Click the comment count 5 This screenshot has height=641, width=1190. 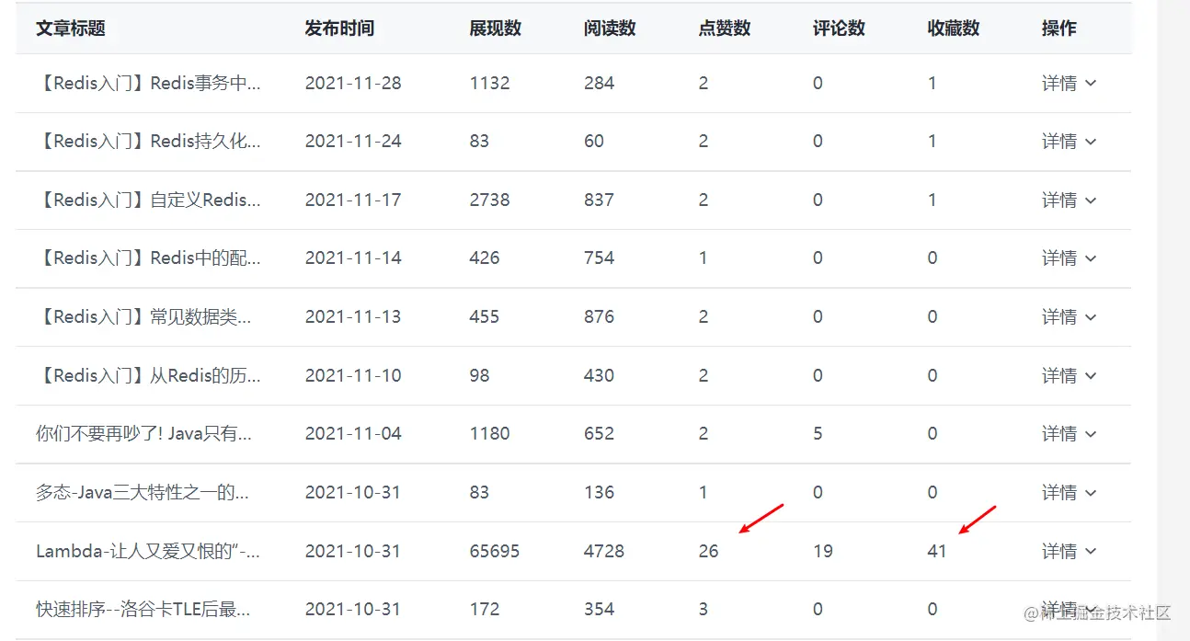(x=818, y=433)
